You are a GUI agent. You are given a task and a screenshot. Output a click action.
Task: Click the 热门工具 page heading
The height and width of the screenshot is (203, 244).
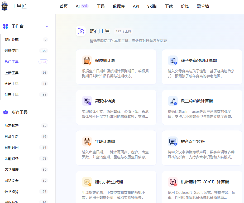click(x=100, y=31)
